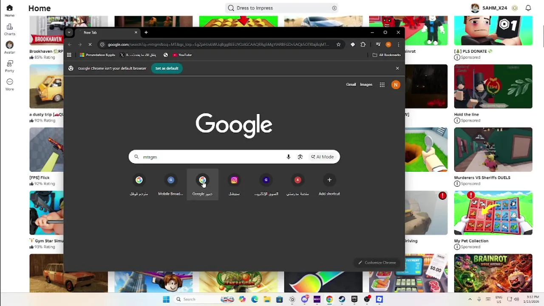This screenshot has width=544, height=306.
Task: Open clock showing 3:12 PM
Action: tap(533, 299)
